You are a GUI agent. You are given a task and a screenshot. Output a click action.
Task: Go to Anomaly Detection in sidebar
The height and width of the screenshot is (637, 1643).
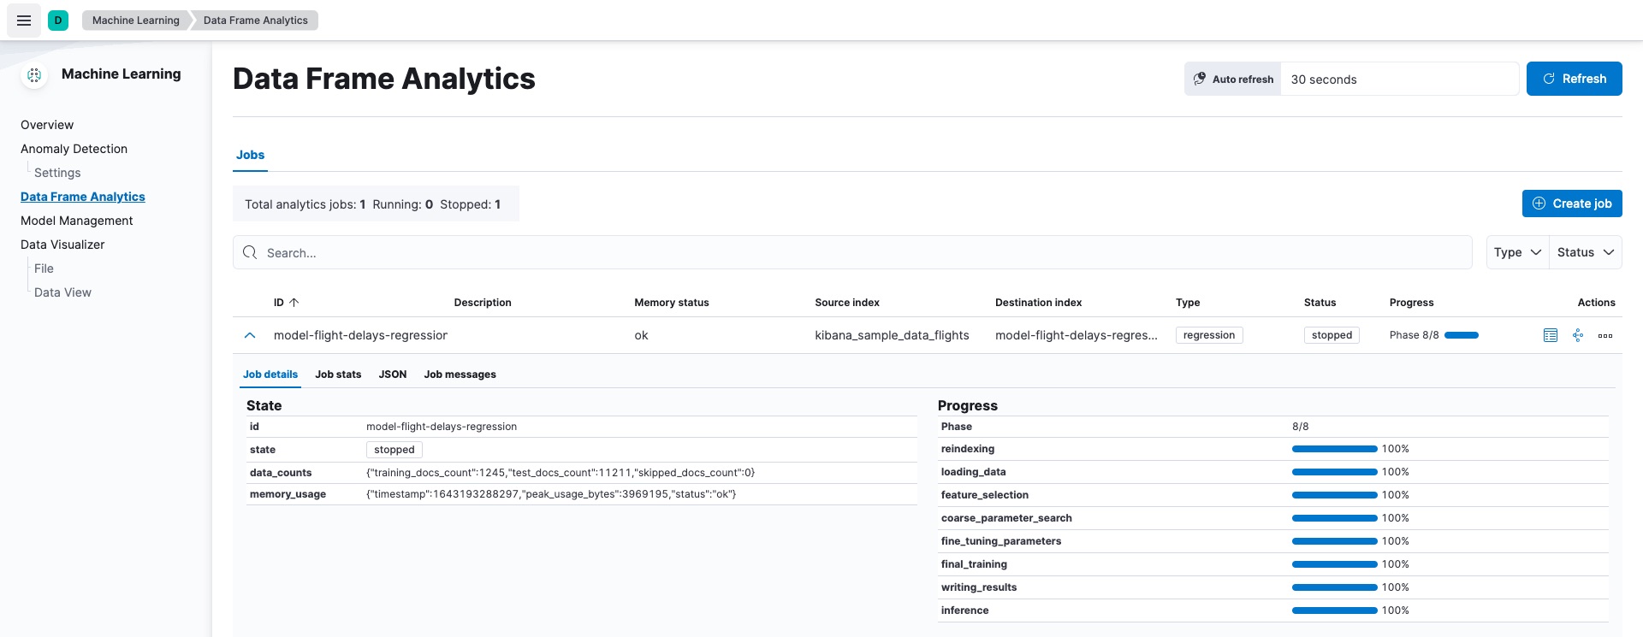point(74,149)
